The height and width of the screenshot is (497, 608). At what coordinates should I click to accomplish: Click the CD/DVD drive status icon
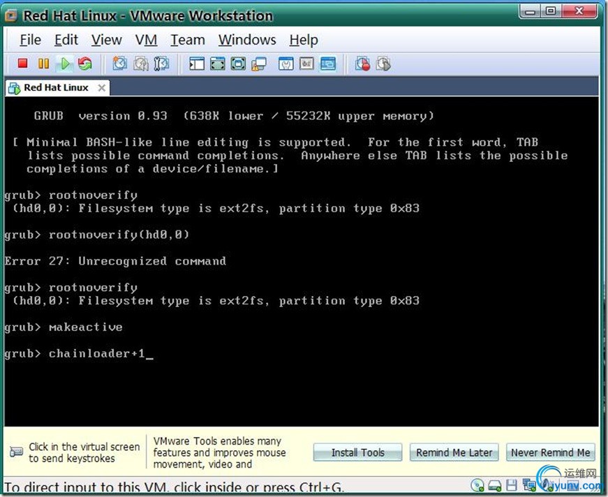(477, 485)
